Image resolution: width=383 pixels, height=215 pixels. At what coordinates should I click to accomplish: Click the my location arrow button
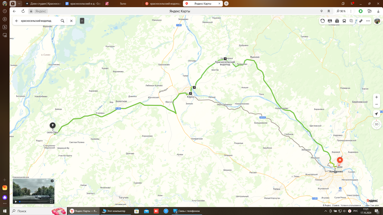click(x=377, y=114)
